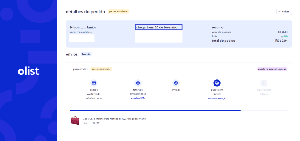Click the detalhes do pedido heading
The image size is (300, 141).
click(x=85, y=12)
